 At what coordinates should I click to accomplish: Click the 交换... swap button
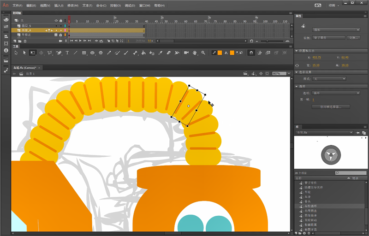353,38
